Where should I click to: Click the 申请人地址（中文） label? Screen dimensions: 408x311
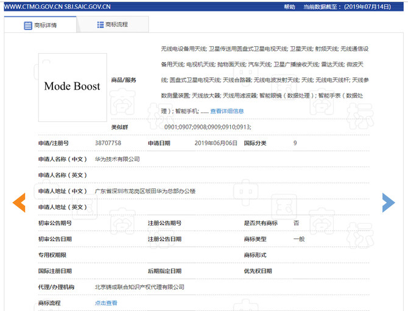(63, 191)
